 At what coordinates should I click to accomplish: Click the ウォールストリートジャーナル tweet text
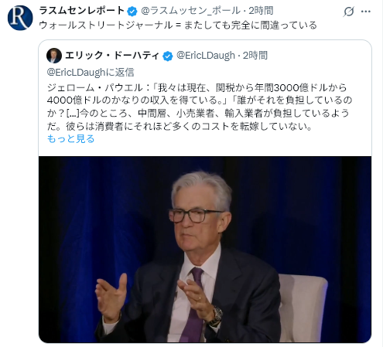(178, 26)
